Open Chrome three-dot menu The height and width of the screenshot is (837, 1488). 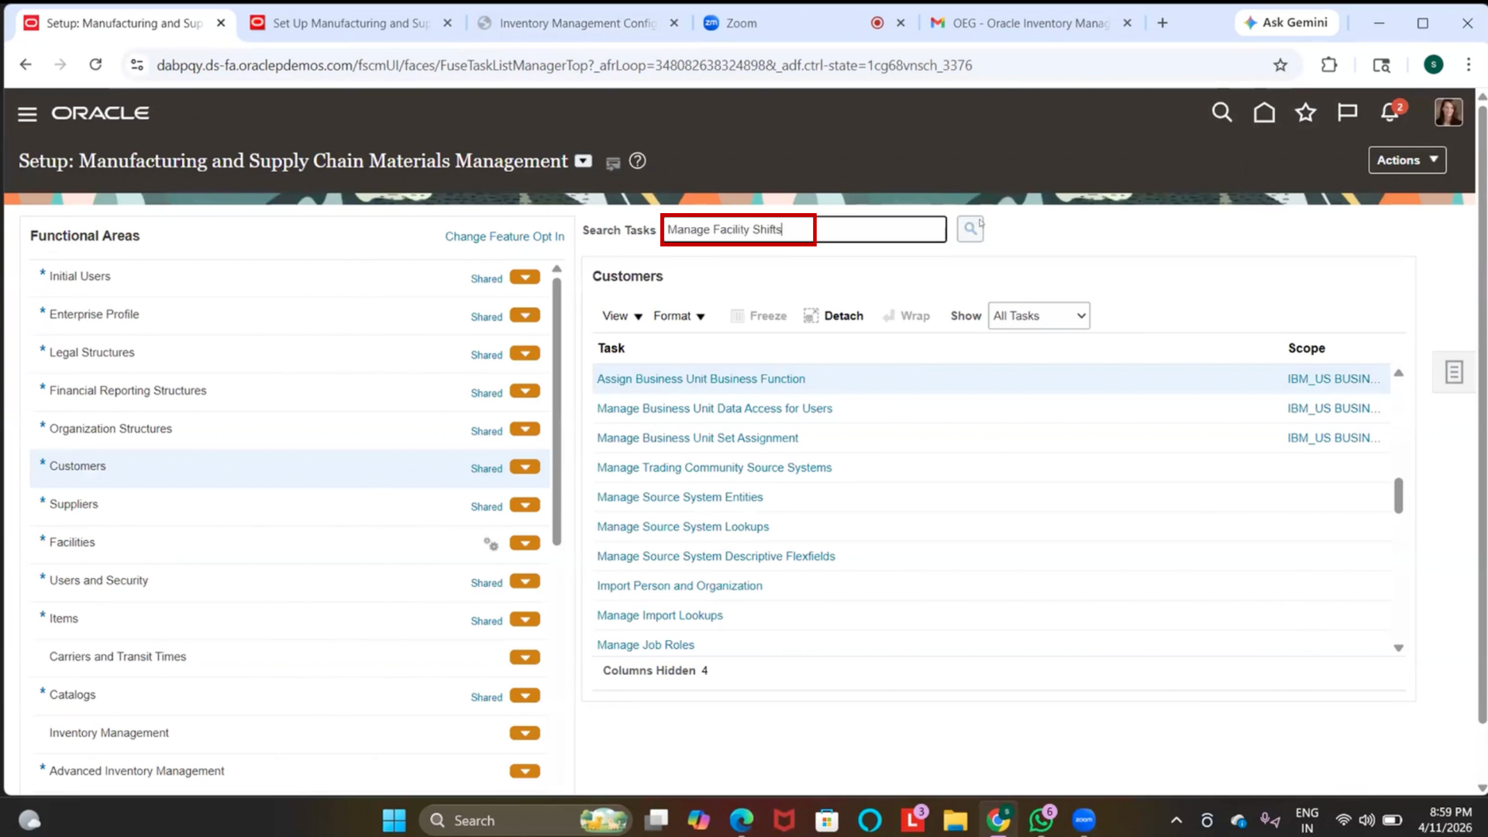[x=1468, y=65]
